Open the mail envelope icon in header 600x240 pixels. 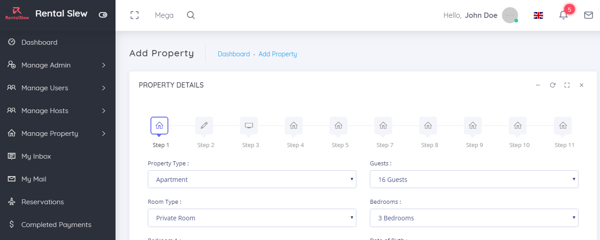point(588,15)
